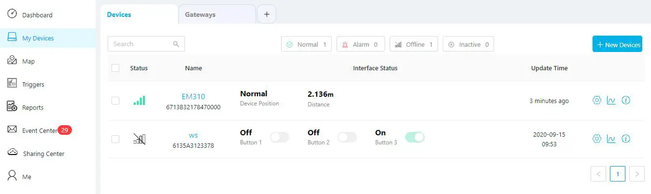The height and width of the screenshot is (194, 651).
Task: Click the search magnifier icon
Action: 176,44
